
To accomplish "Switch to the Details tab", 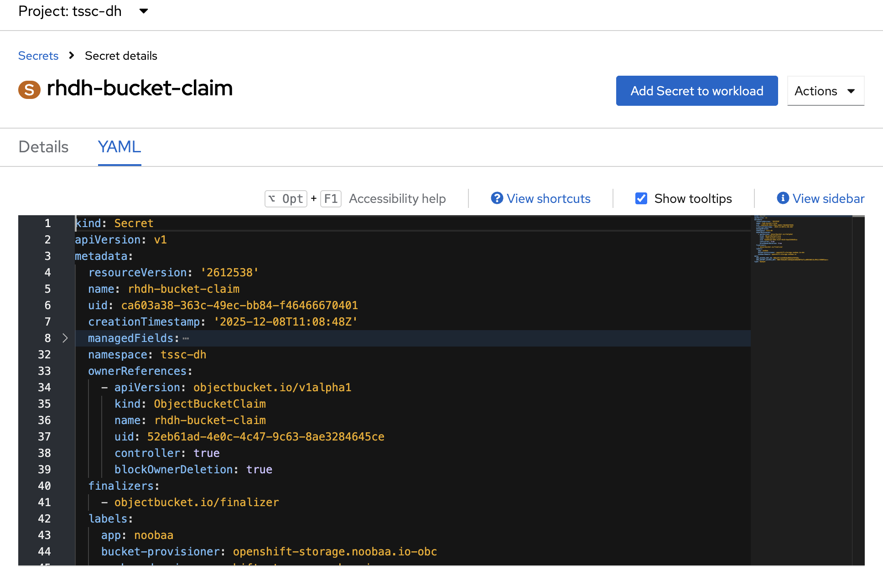I will point(43,147).
